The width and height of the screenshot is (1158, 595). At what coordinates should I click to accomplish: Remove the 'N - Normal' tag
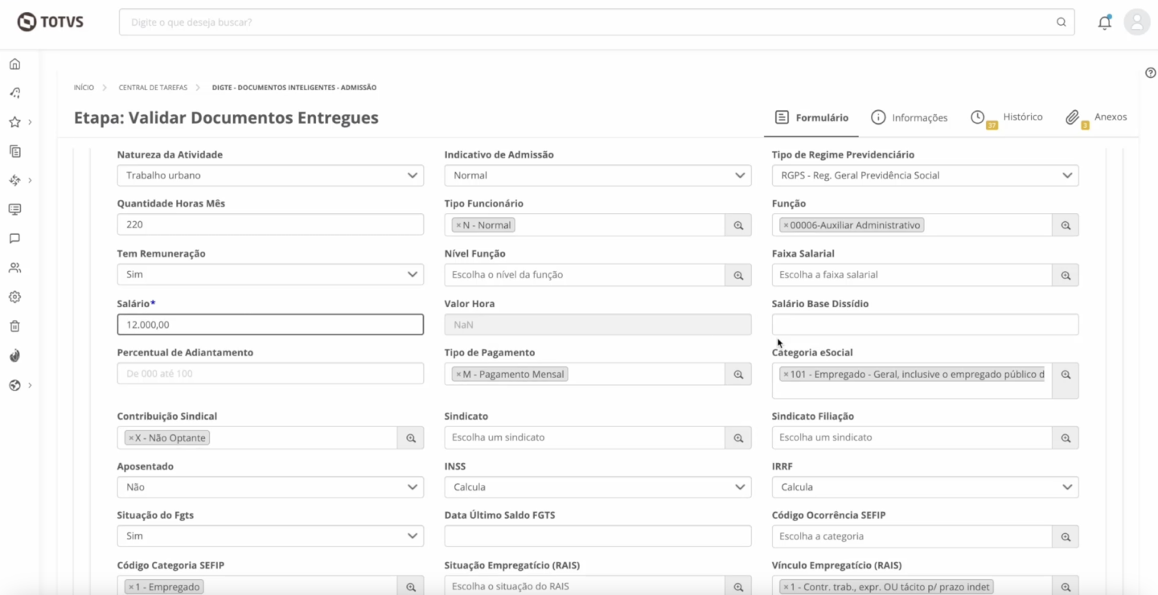(x=458, y=226)
